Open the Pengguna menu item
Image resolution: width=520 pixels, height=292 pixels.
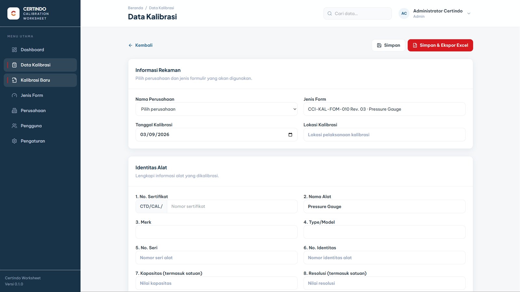coord(40,126)
